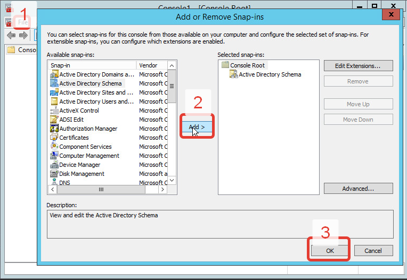Click the horizontal scroll right arrow
The image size is (407, 280).
click(163, 190)
